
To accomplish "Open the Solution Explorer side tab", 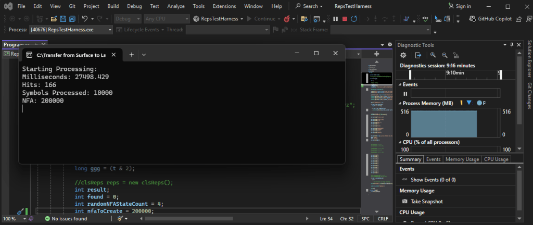I will pyautogui.click(x=529, y=60).
